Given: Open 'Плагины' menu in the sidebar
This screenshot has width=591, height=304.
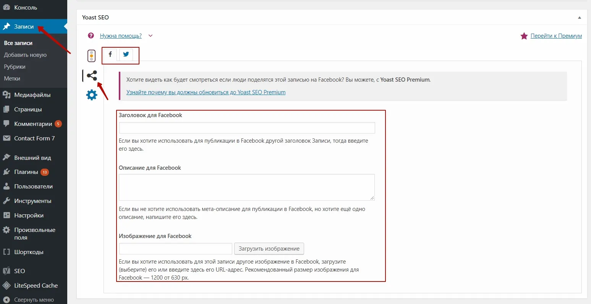Looking at the screenshot, I should tap(26, 172).
